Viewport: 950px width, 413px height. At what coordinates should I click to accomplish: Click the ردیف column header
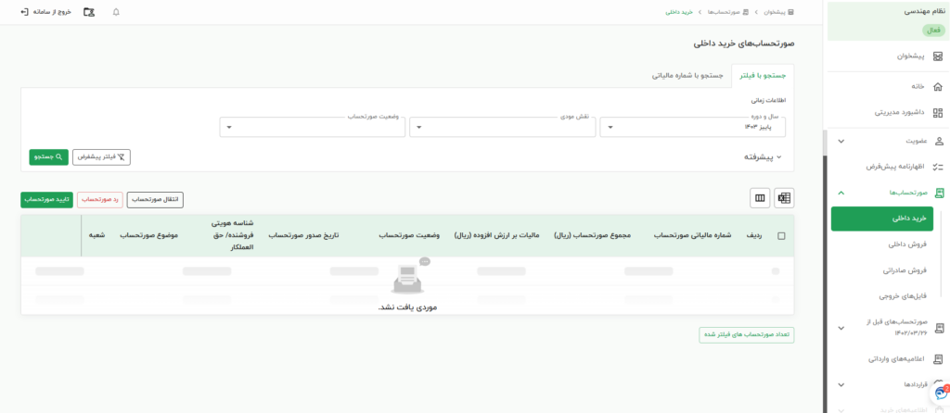pyautogui.click(x=753, y=236)
